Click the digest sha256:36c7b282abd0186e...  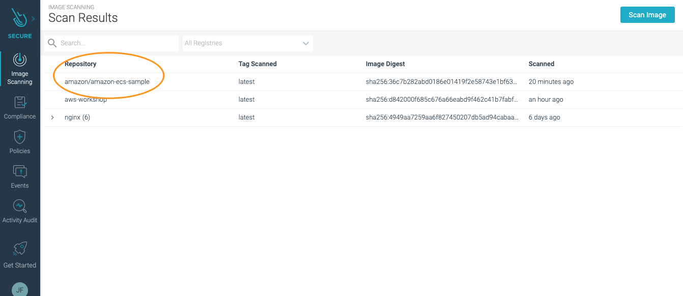(x=442, y=82)
